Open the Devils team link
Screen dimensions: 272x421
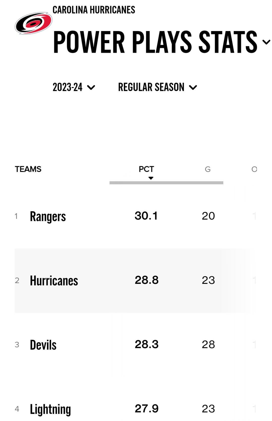[43, 345]
